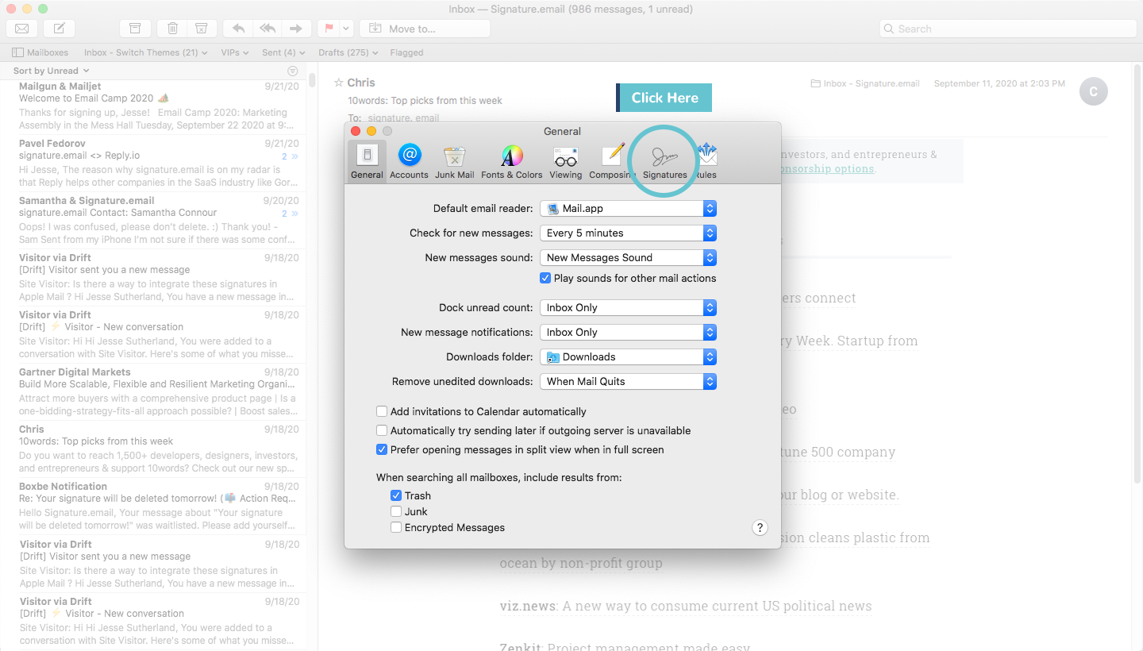Image resolution: width=1143 pixels, height=651 pixels.
Task: Flag the message with the flag icon
Action: pos(329,28)
